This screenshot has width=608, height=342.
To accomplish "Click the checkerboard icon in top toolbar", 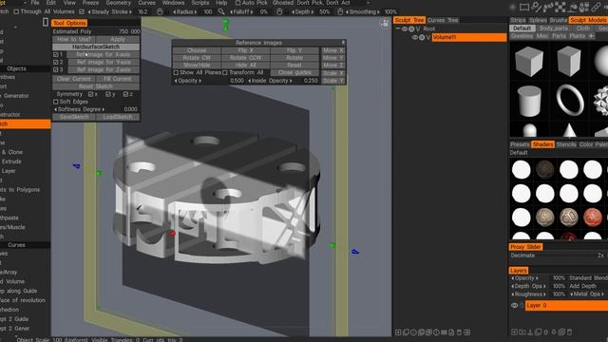I will tap(560, 7).
